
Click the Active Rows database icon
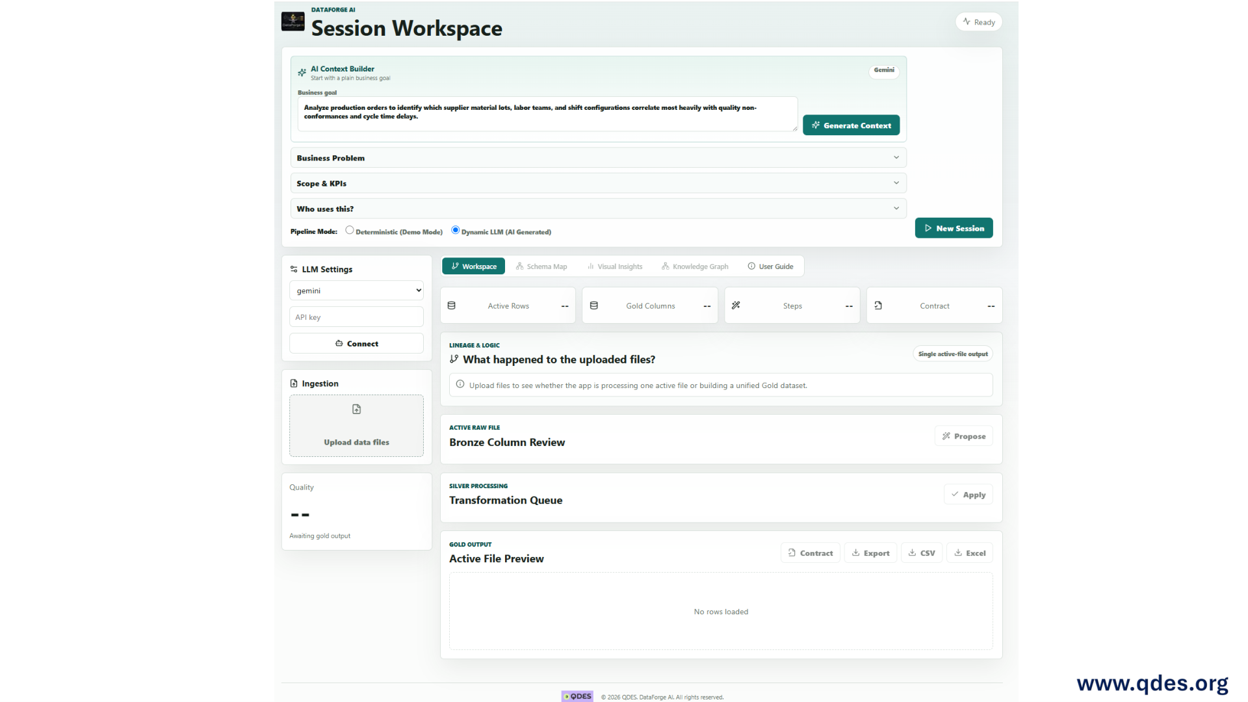[452, 305]
